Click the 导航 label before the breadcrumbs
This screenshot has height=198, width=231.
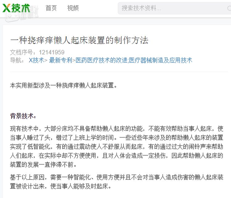[x=17, y=60]
